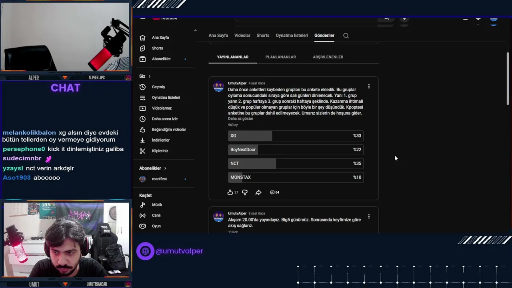Expand the Siz section

[145, 76]
